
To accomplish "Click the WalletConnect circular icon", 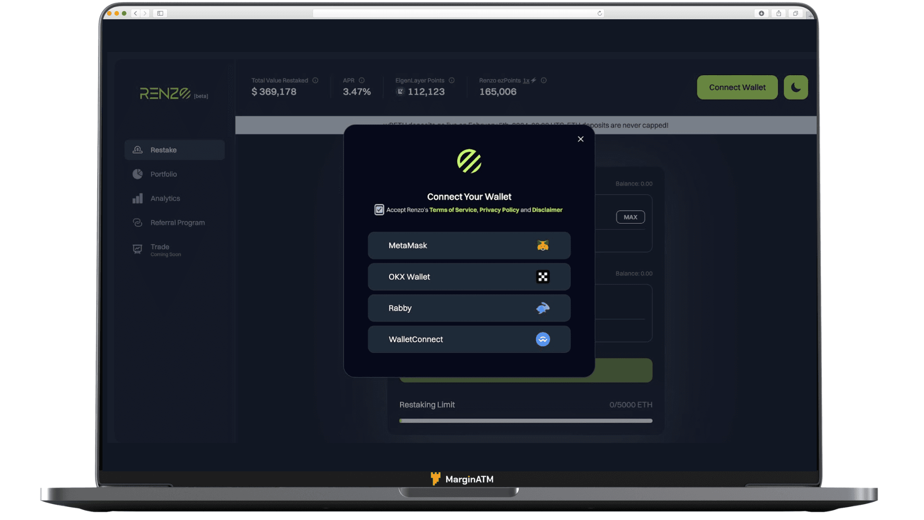I will tap(542, 339).
